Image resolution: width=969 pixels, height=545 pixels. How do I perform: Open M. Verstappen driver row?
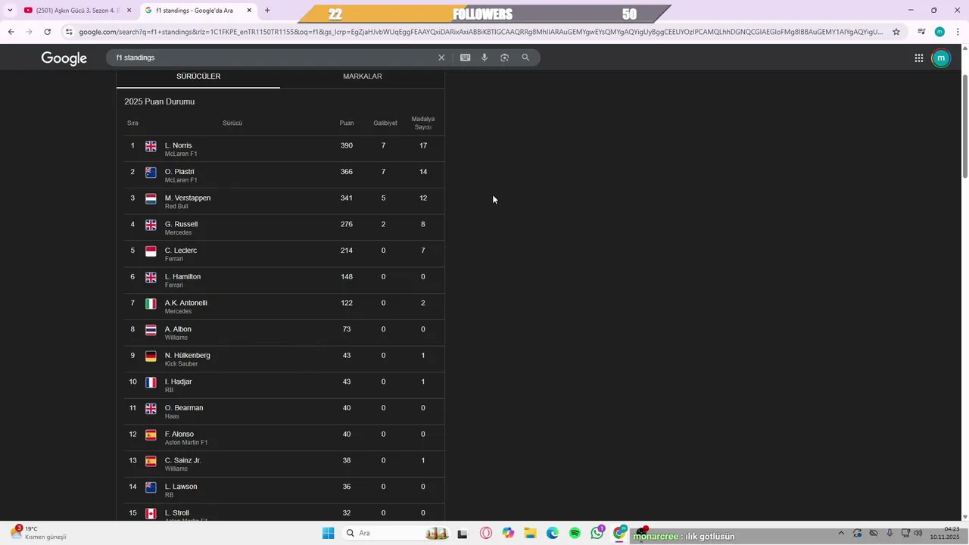284,201
